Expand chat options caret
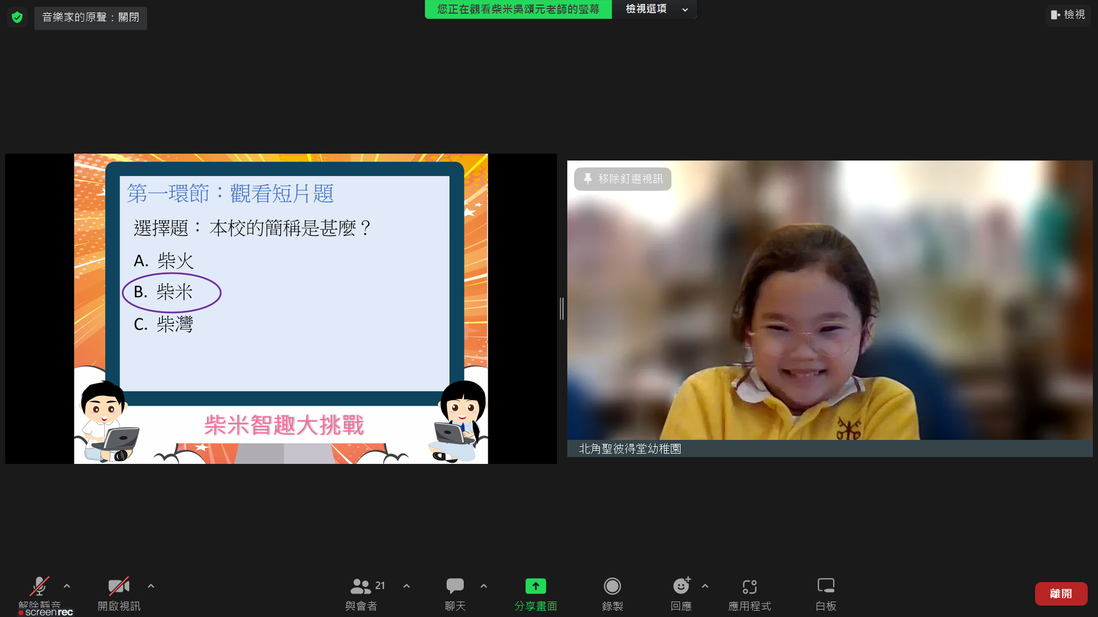Screen dimensions: 1098x617 pos(484,586)
